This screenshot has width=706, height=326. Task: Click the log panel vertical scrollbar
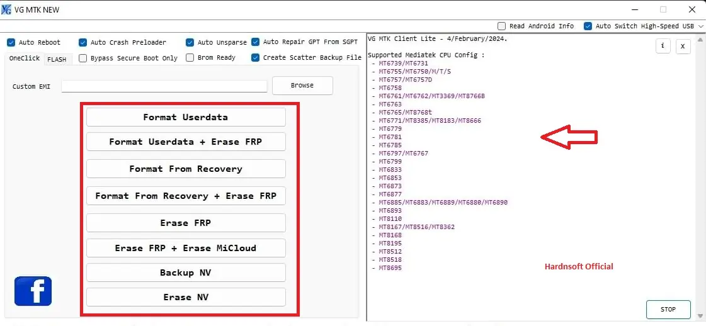click(x=700, y=177)
